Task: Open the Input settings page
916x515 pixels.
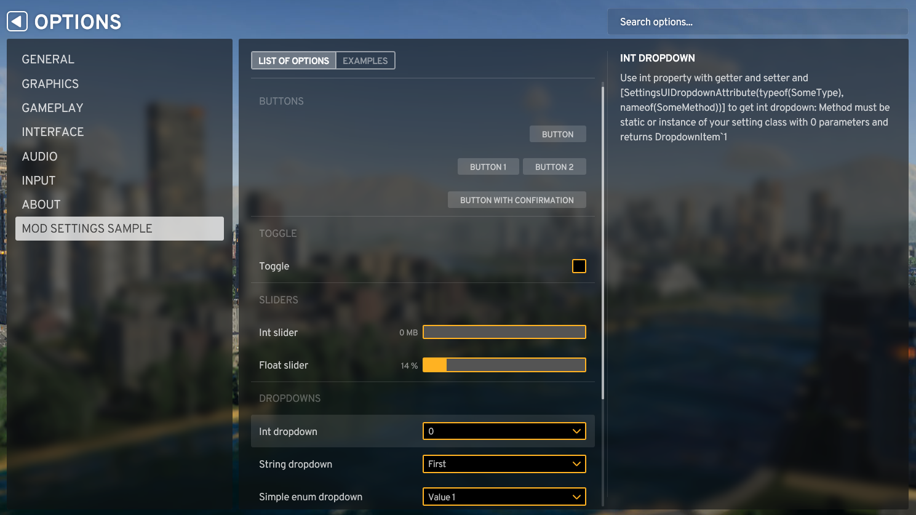Action: (x=38, y=180)
